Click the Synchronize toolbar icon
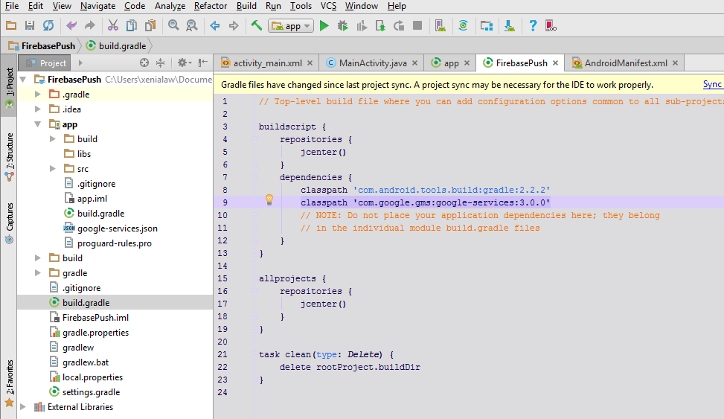724x419 pixels. (x=48, y=26)
